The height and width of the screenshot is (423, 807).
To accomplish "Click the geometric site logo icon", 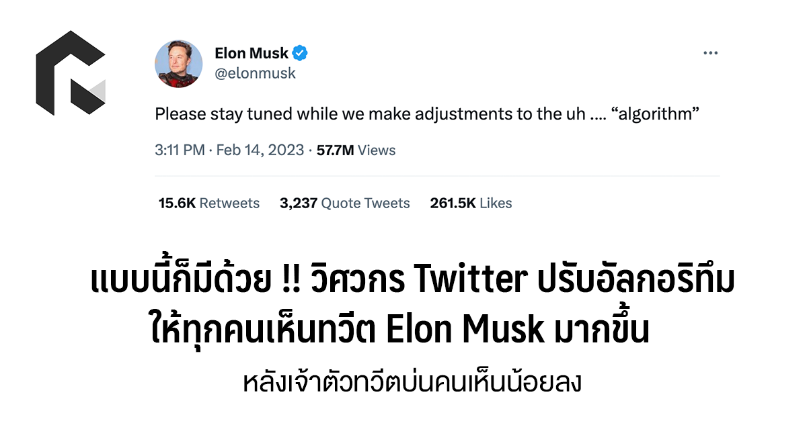I will point(71,73).
